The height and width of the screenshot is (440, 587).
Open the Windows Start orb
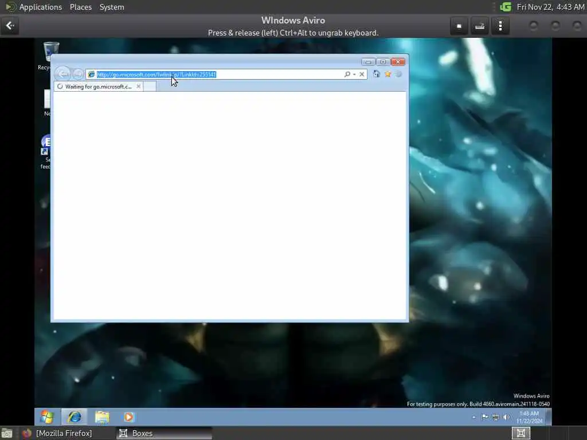pyautogui.click(x=47, y=417)
